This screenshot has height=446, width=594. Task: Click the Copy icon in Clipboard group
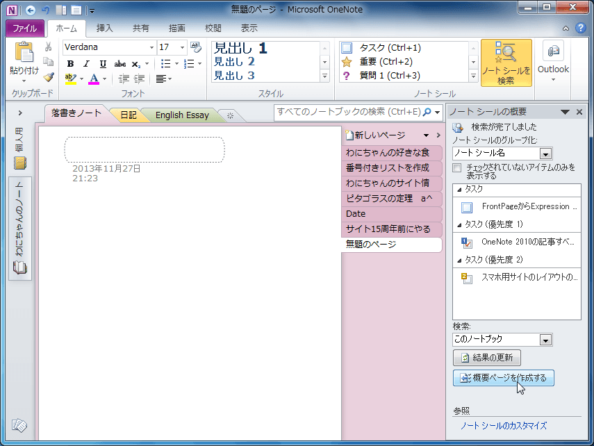click(x=48, y=62)
